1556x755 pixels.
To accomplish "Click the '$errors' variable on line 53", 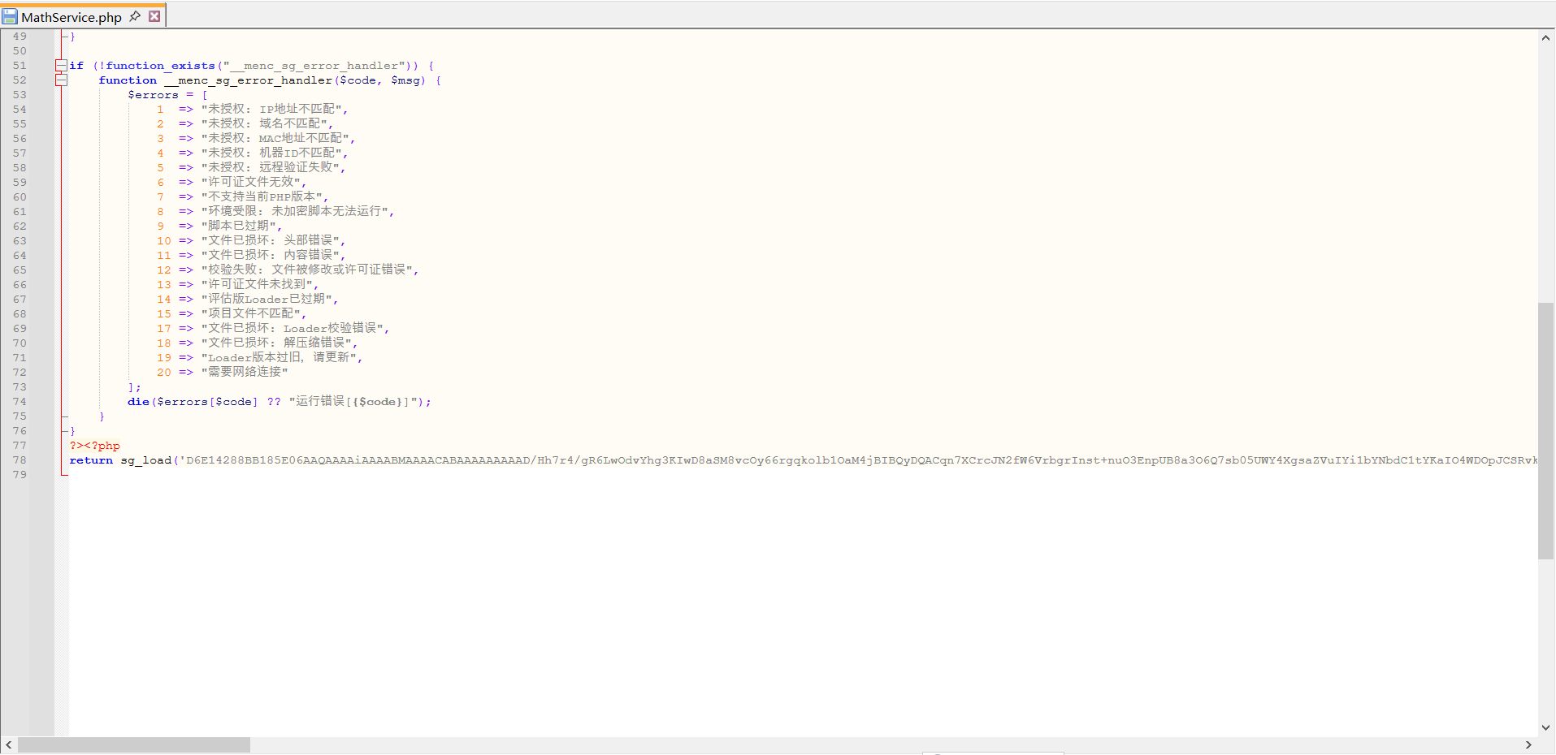I will 153,95.
